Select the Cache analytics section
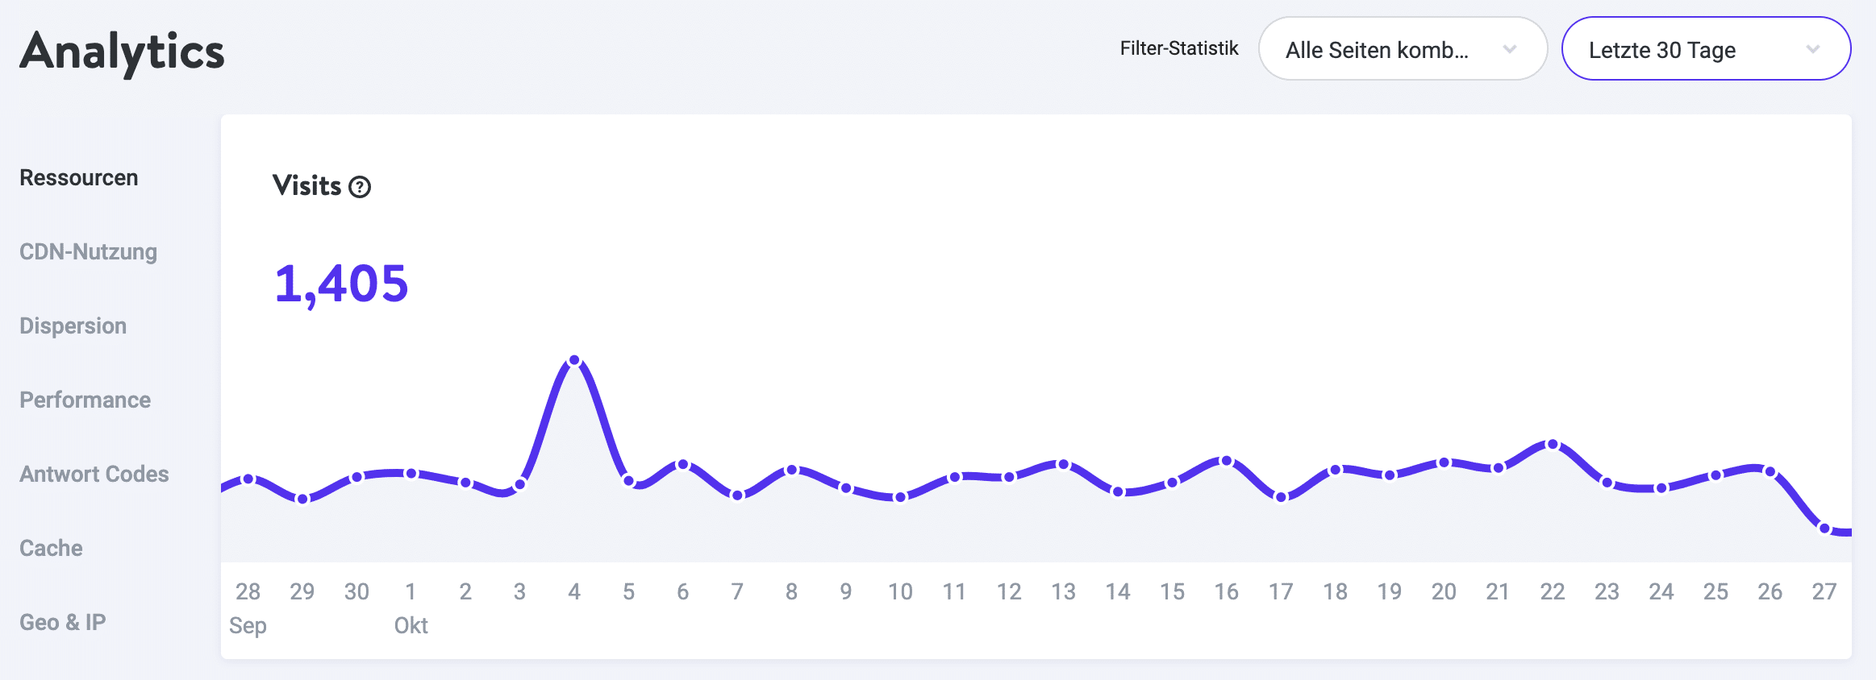1876x680 pixels. pos(51,547)
